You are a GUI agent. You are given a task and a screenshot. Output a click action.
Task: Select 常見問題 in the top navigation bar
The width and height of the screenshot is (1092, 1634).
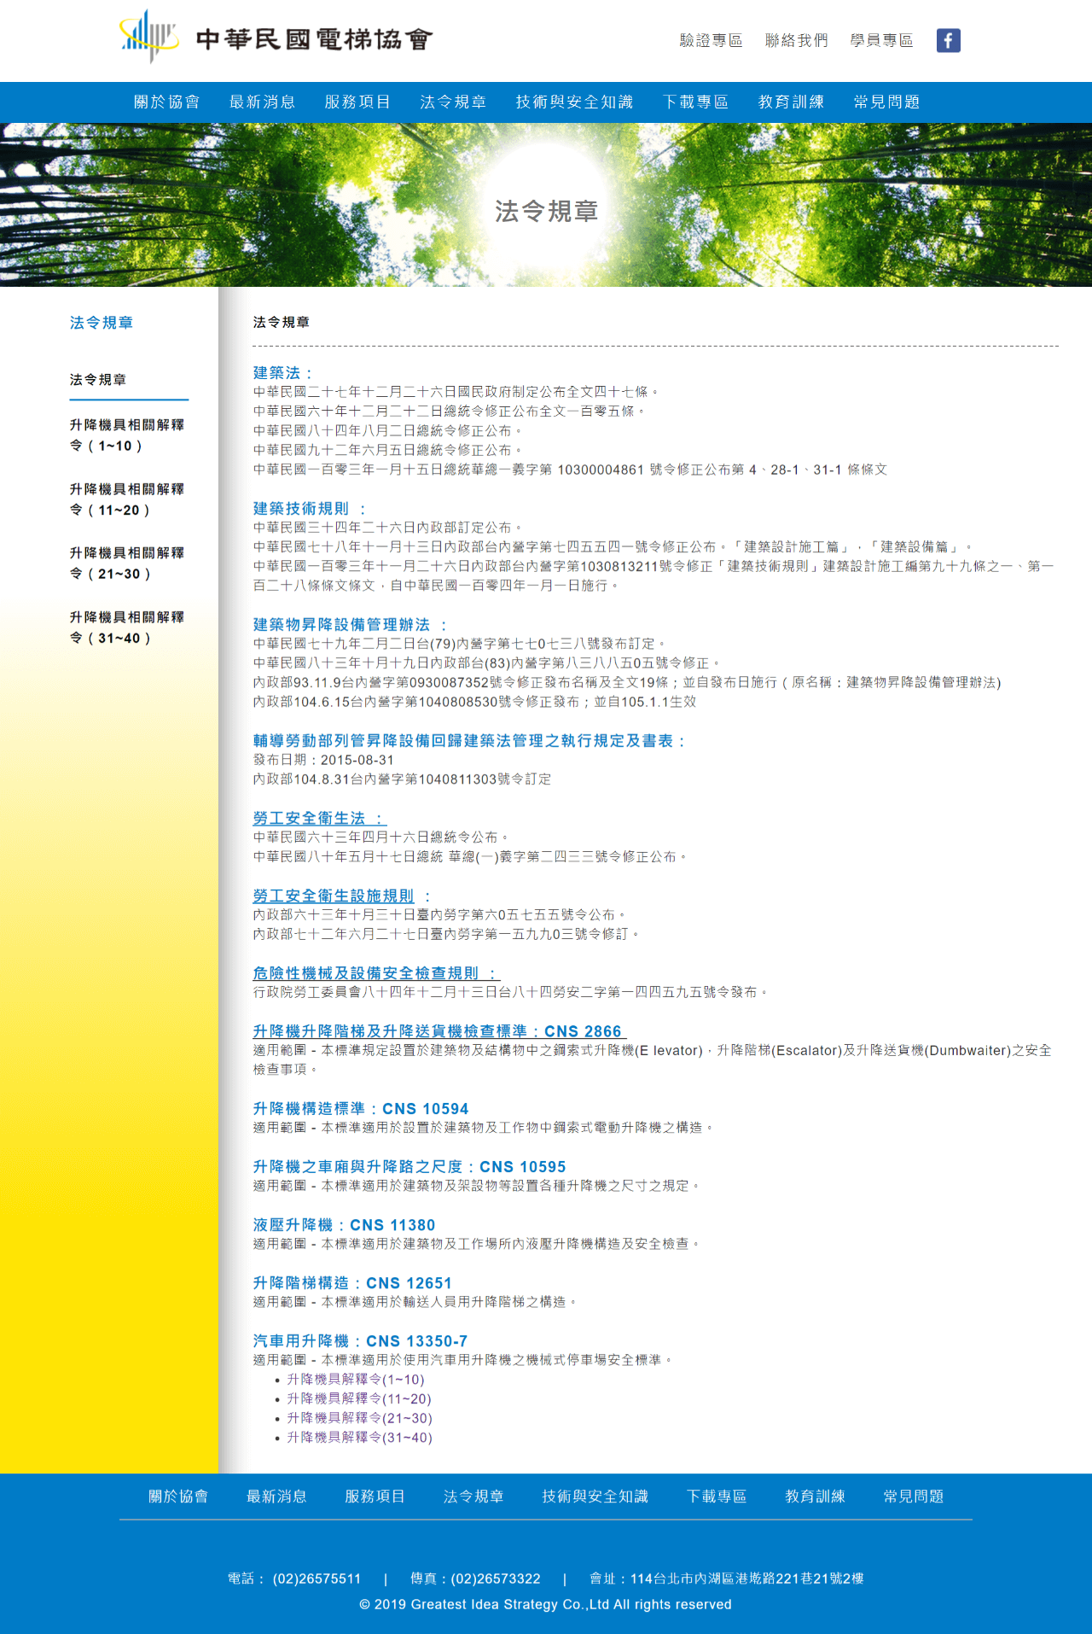[887, 102]
